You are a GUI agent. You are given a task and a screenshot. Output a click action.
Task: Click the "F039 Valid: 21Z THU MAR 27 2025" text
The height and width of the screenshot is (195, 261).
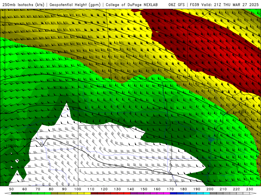coord(224,5)
